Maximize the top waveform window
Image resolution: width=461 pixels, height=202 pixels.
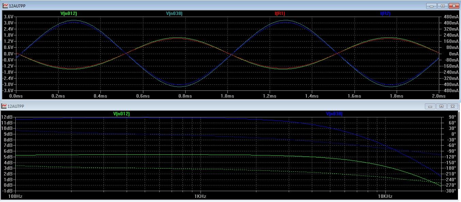pyautogui.click(x=443, y=6)
